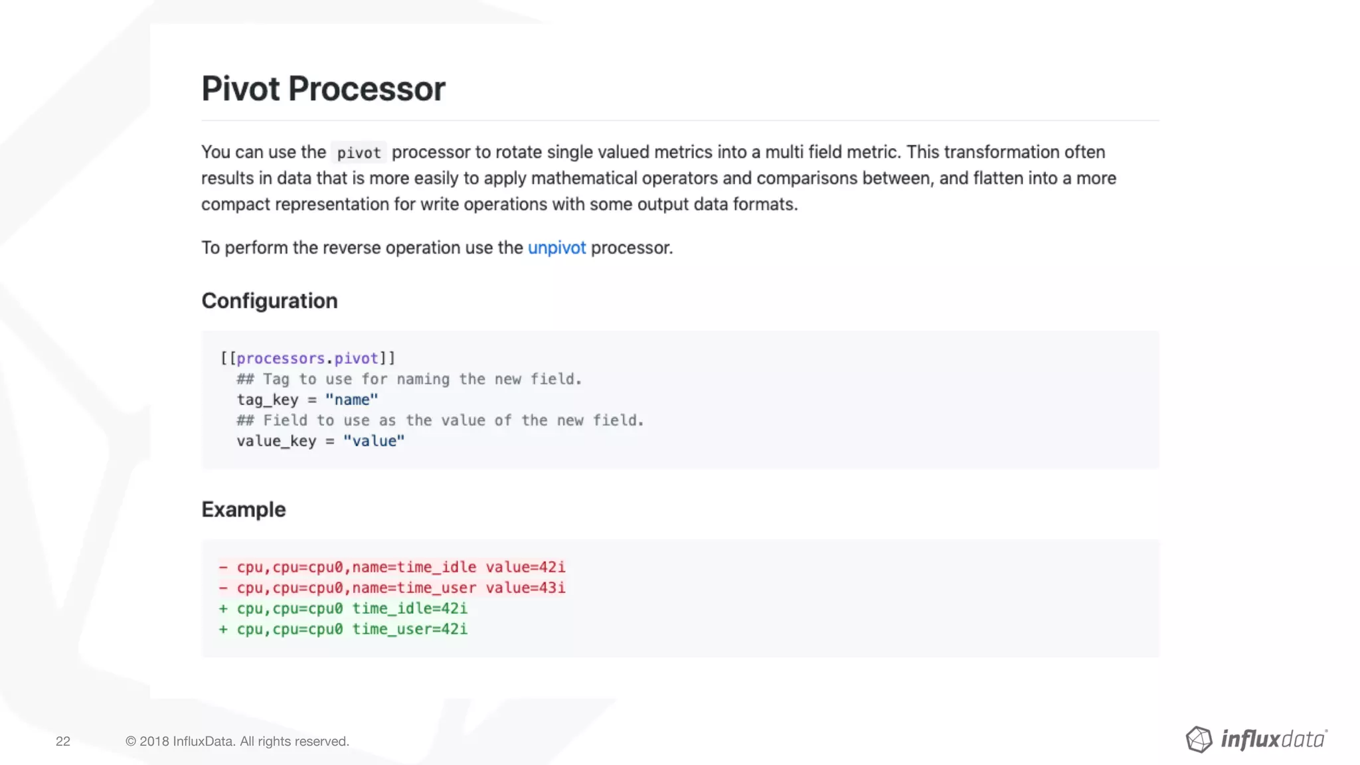The width and height of the screenshot is (1360, 765).
Task: Click the inline pivot code badge
Action: point(359,153)
